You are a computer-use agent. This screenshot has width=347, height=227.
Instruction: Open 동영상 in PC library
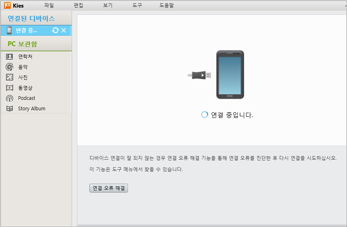pyautogui.click(x=25, y=88)
